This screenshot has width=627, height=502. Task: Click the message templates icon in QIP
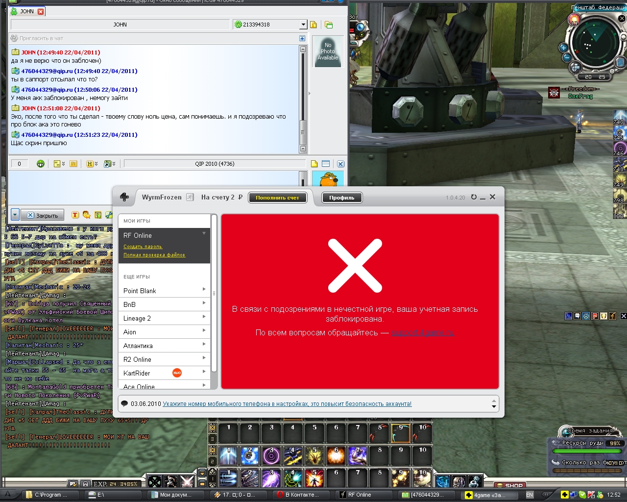click(x=73, y=164)
